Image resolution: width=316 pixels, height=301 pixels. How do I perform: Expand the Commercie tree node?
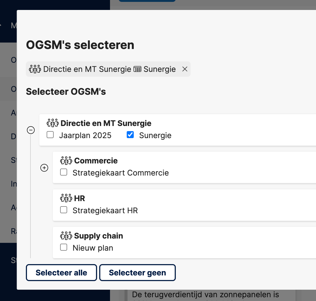pos(44,168)
